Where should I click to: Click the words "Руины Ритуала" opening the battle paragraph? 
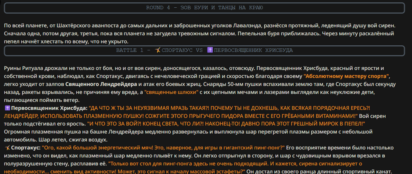pos(23,68)
